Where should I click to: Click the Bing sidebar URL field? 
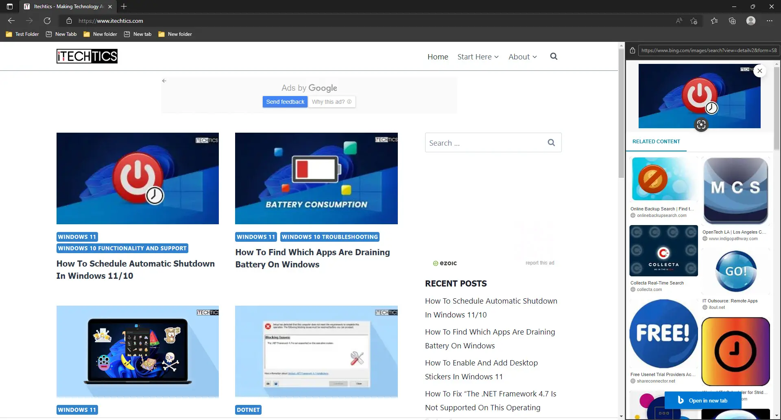click(x=709, y=50)
